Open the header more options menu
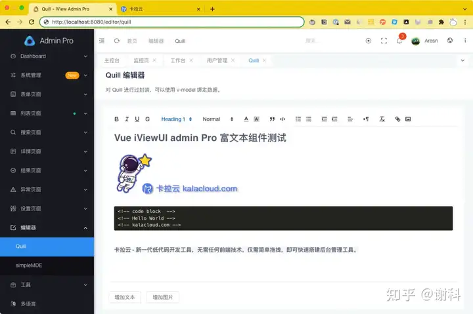 [x=465, y=41]
